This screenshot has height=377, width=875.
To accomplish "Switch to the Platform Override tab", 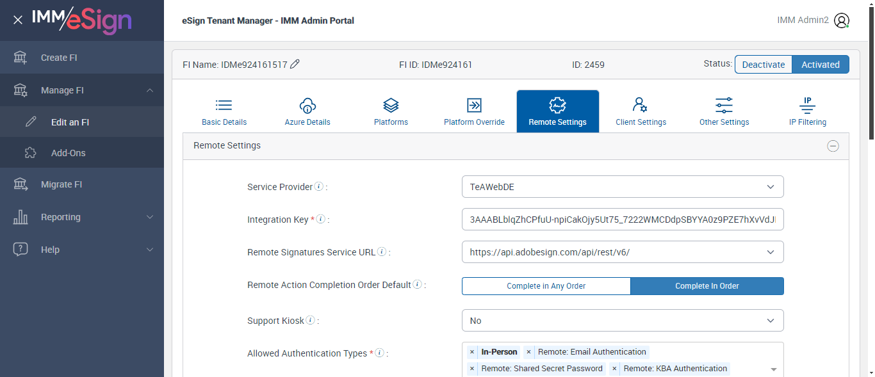I will click(474, 111).
